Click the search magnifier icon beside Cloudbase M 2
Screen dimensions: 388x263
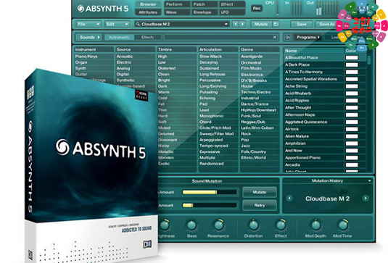point(138,24)
